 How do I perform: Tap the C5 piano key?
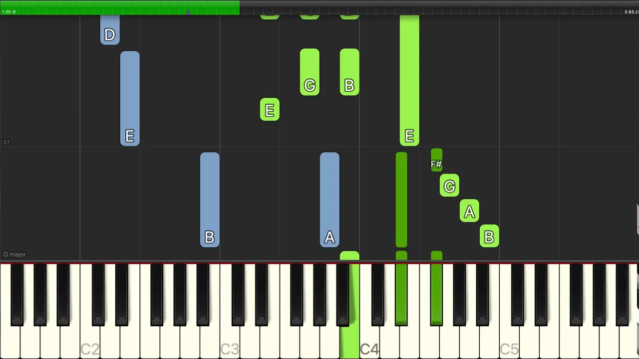tap(509, 344)
